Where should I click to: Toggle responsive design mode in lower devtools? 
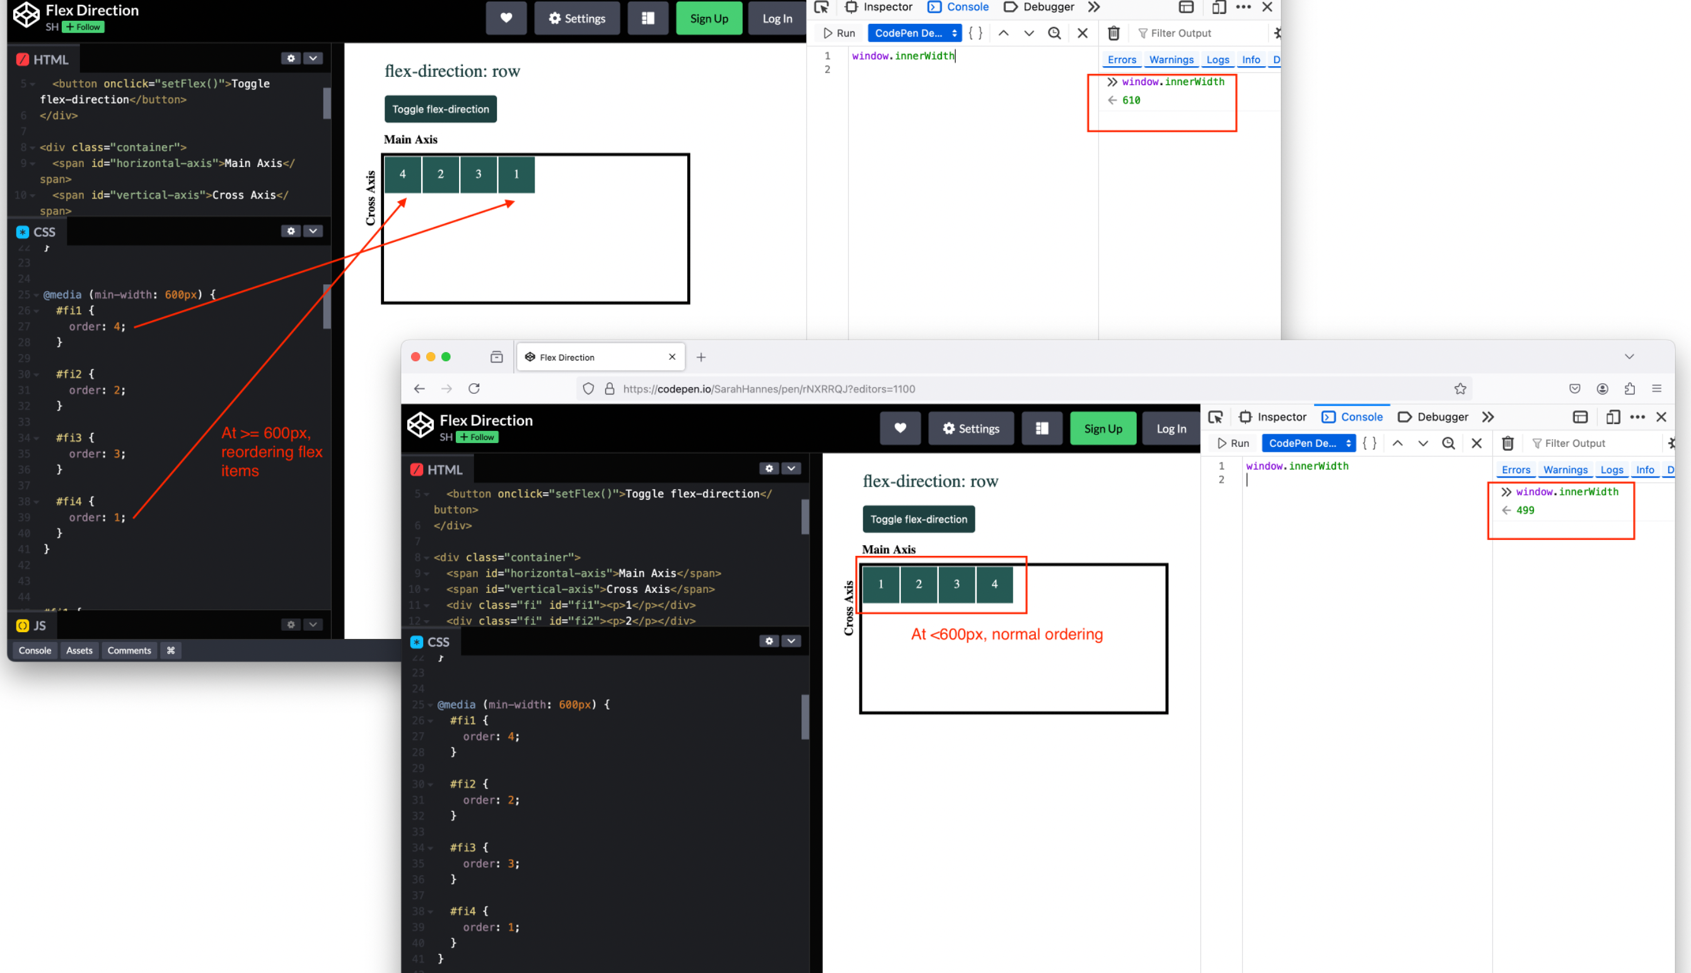(x=1613, y=417)
